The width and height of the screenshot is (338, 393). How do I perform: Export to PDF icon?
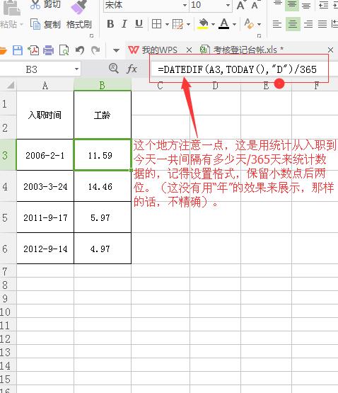click(33, 50)
